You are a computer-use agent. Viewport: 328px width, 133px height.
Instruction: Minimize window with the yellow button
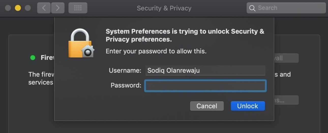(x=18, y=8)
